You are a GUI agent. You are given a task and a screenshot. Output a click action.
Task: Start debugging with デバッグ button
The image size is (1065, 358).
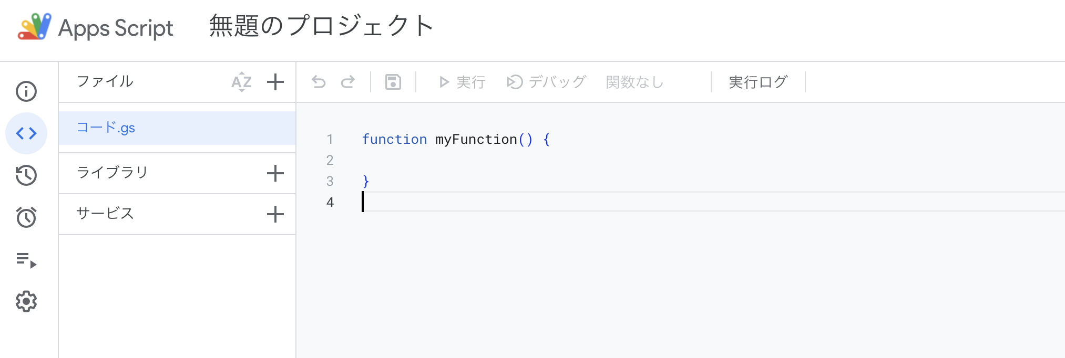click(x=546, y=82)
